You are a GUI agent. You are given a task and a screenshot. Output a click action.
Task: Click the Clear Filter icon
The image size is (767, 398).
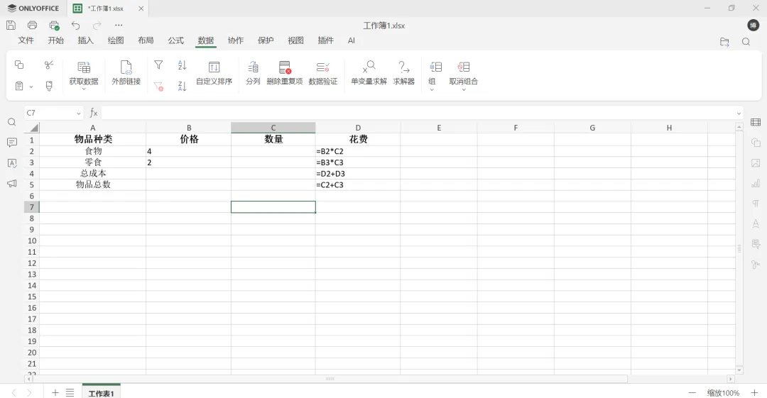coord(158,87)
